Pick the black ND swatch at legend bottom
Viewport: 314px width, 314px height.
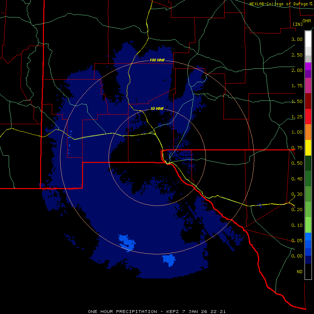308,271
